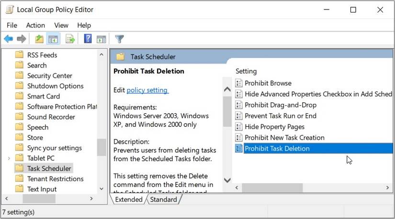Image resolution: width=395 pixels, height=219 pixels.
Task: Open the View menu
Action: 61,25
